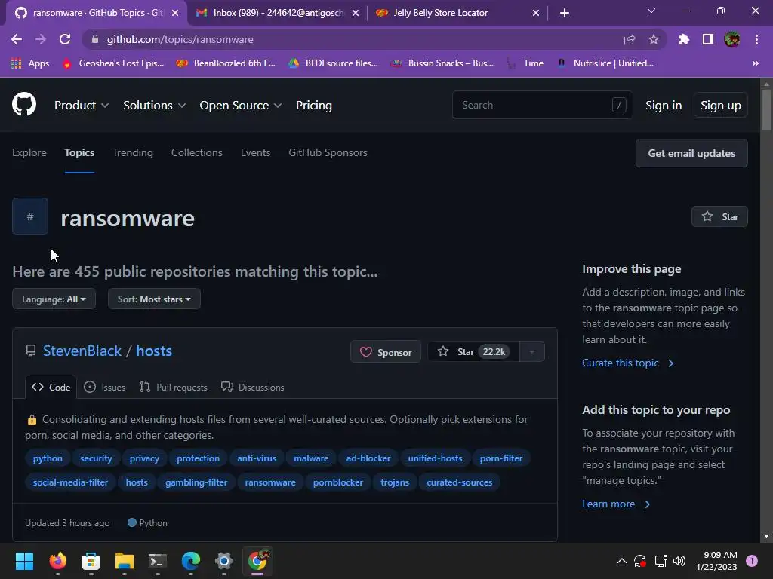Star the ransomware topic

pyautogui.click(x=719, y=216)
